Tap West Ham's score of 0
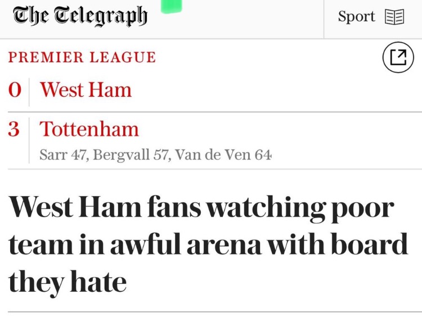The image size is (422, 317). [15, 90]
